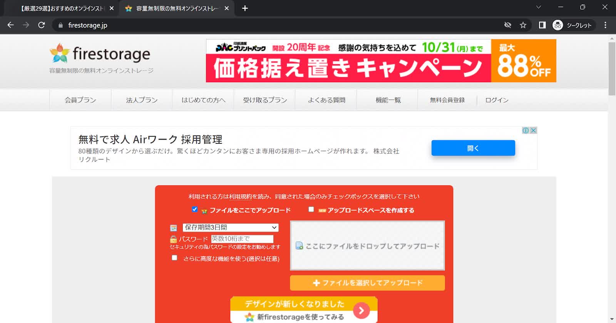
Task: Close the 厳選29選 tab
Action: pyautogui.click(x=112, y=8)
